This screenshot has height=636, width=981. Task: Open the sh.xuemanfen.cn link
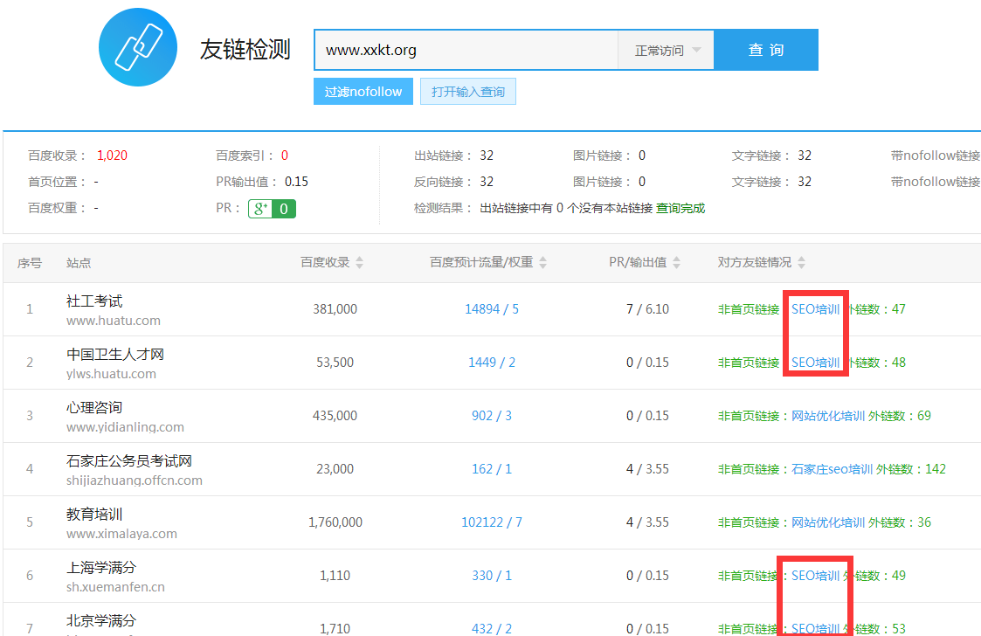(x=115, y=586)
